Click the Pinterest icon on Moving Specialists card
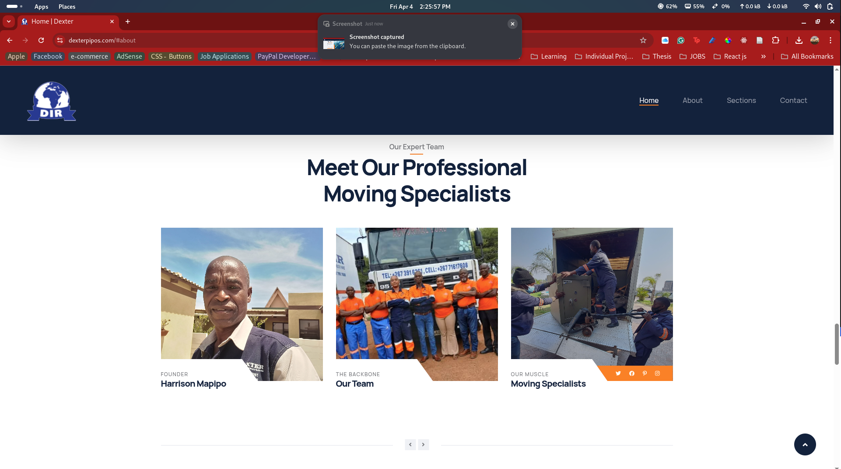 click(x=645, y=374)
